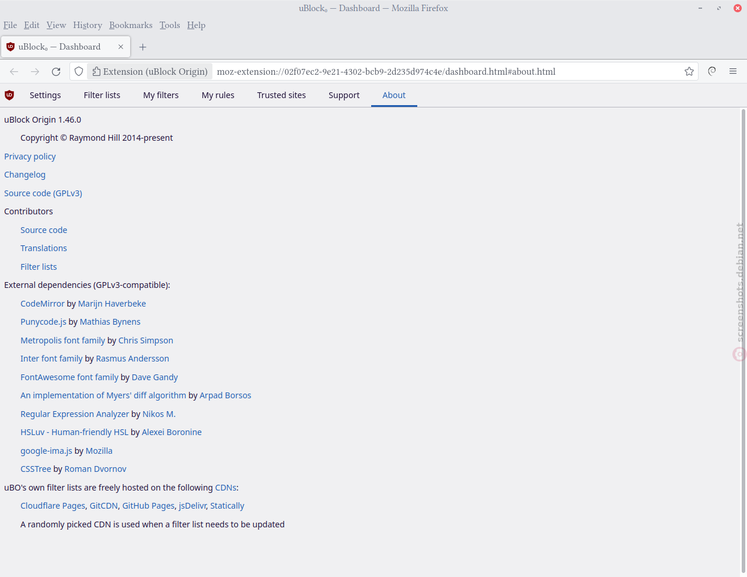Viewport: 747px width, 577px height.
Task: Select the About tab
Action: click(394, 95)
